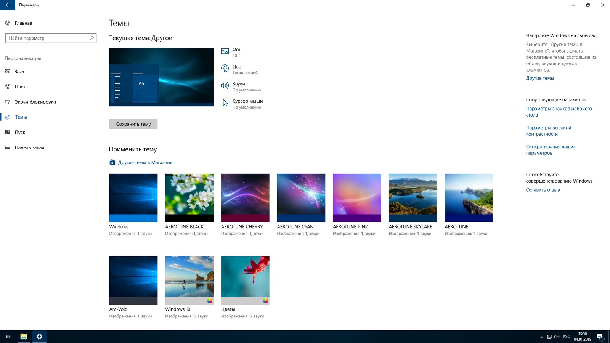This screenshot has width=610, height=343.
Task: Click the Главная gear icon
Action: click(x=8, y=23)
